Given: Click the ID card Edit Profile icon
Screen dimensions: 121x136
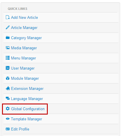Looking at the screenshot, I should tap(8, 129).
